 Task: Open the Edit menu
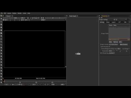pyautogui.click(x=5, y=13)
